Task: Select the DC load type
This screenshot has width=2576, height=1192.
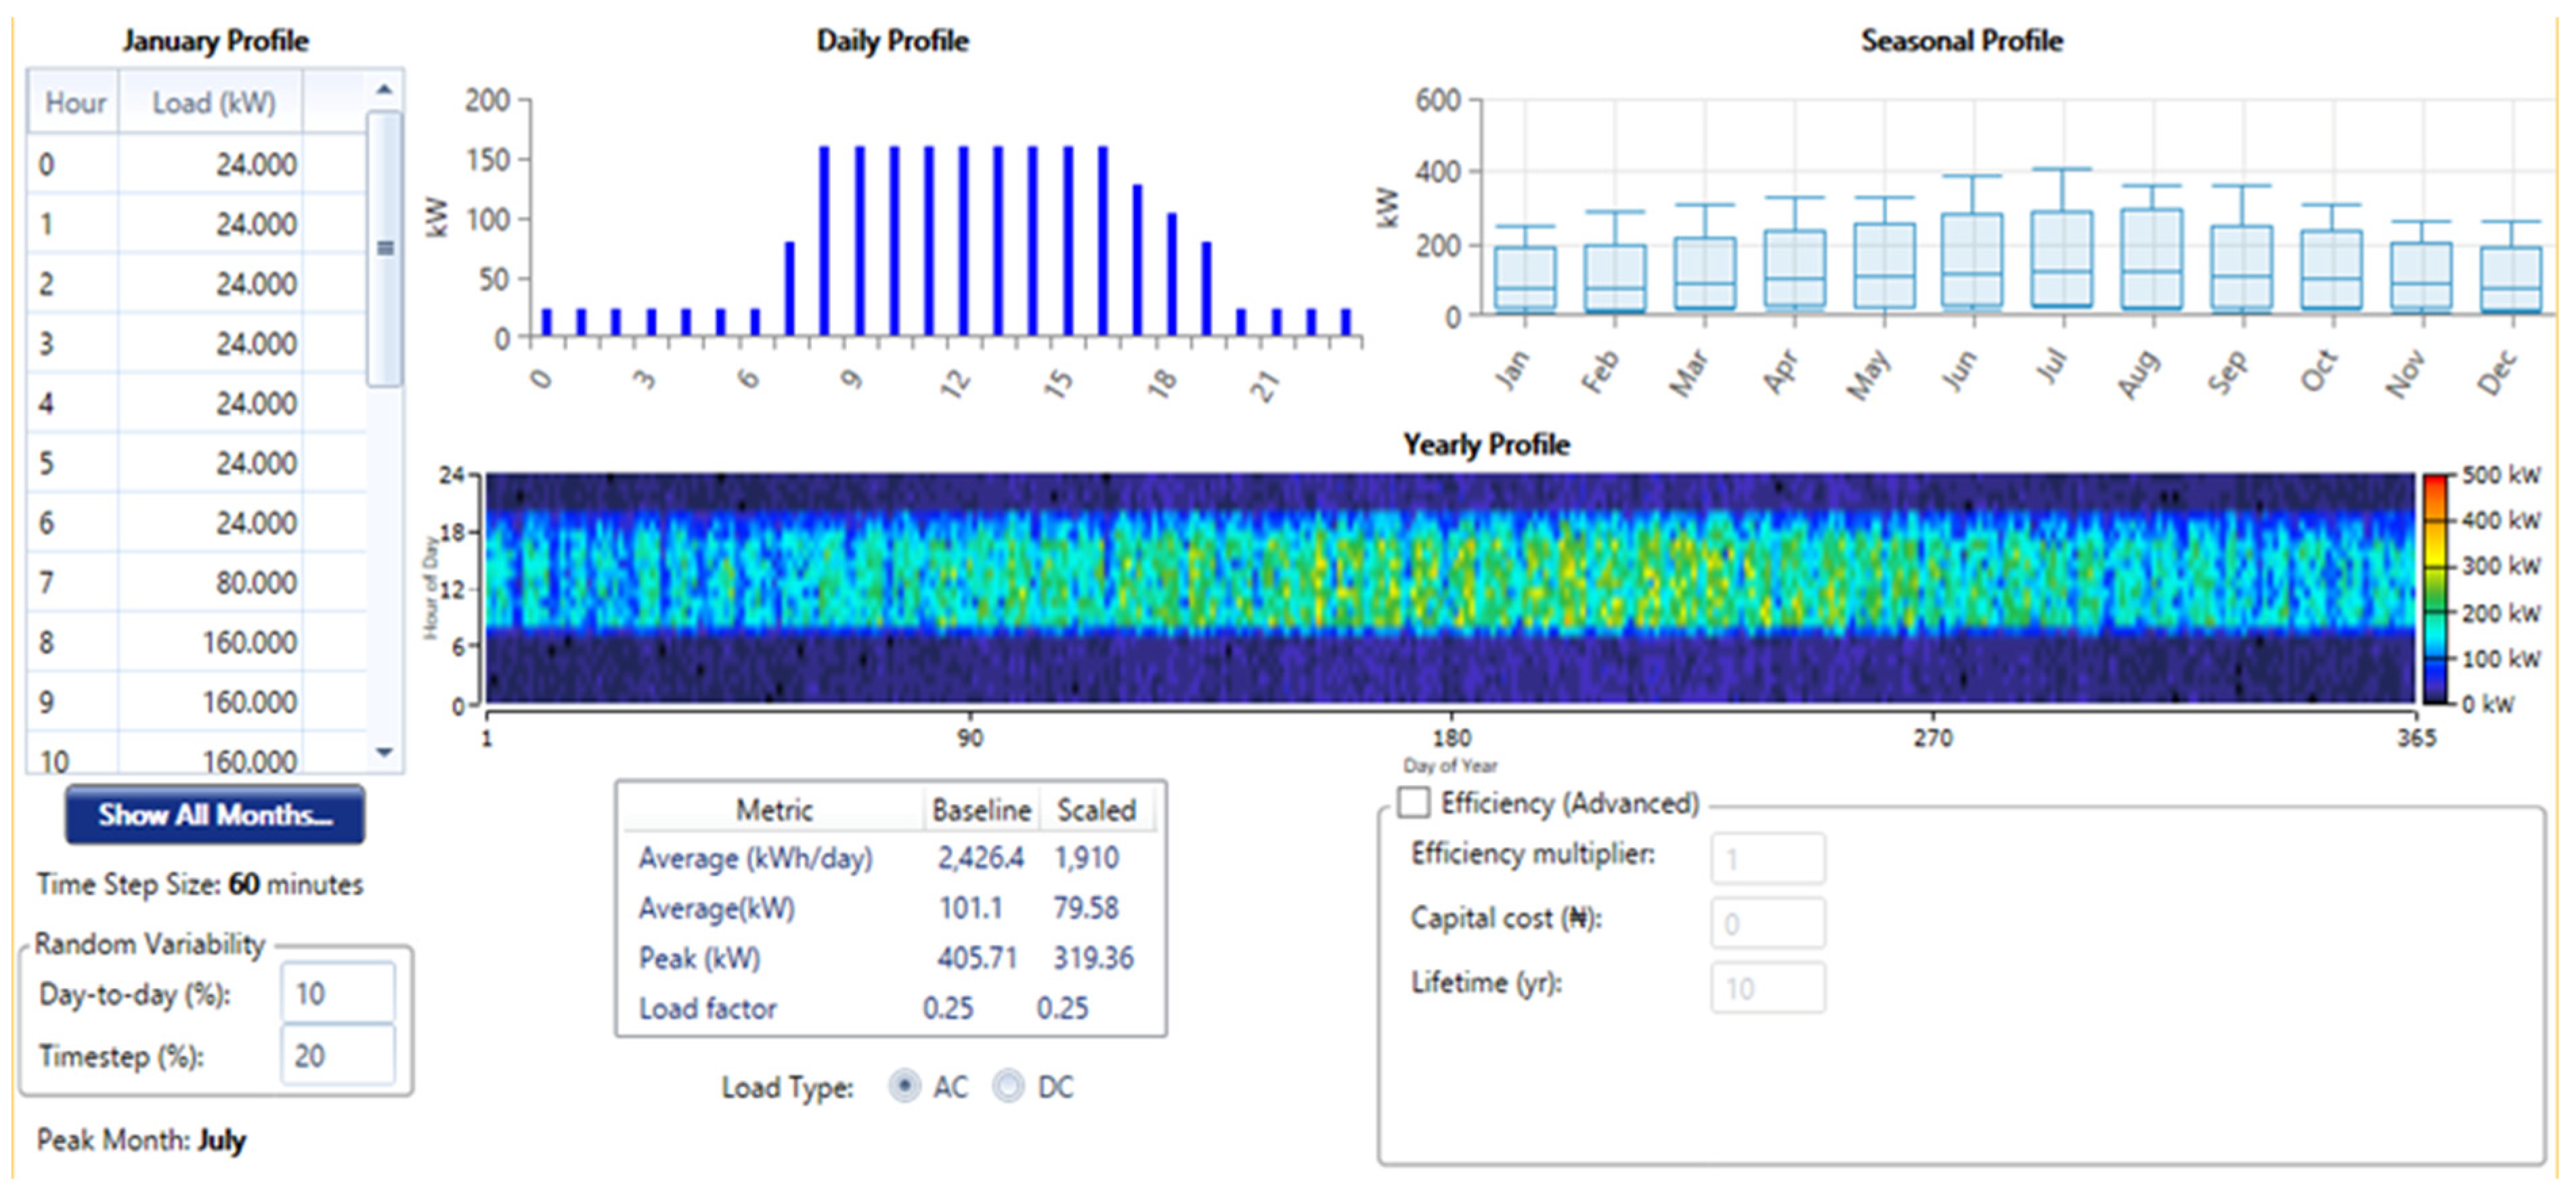Action: click(x=1008, y=1086)
